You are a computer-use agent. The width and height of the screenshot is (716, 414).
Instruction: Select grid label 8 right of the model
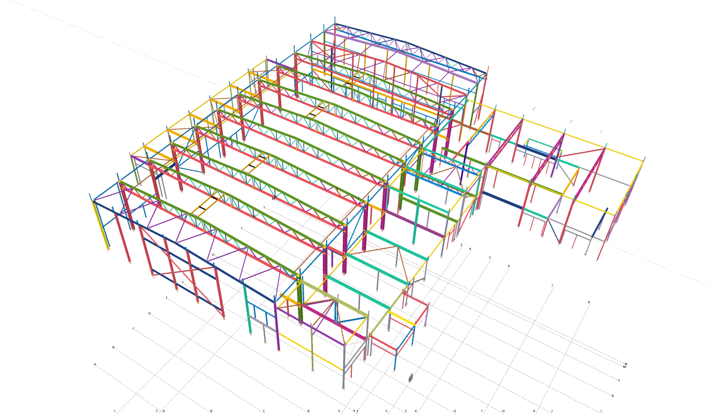click(589, 302)
